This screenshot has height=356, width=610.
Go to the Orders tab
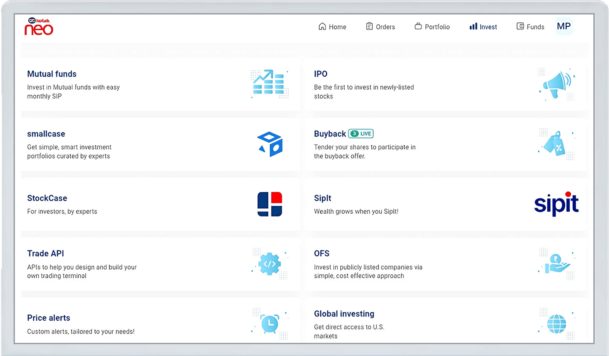click(380, 27)
